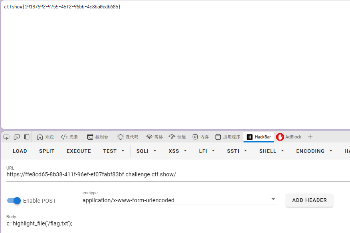Click the dock side panel icon
Viewport: 350px width, 233px height.
tap(27, 137)
